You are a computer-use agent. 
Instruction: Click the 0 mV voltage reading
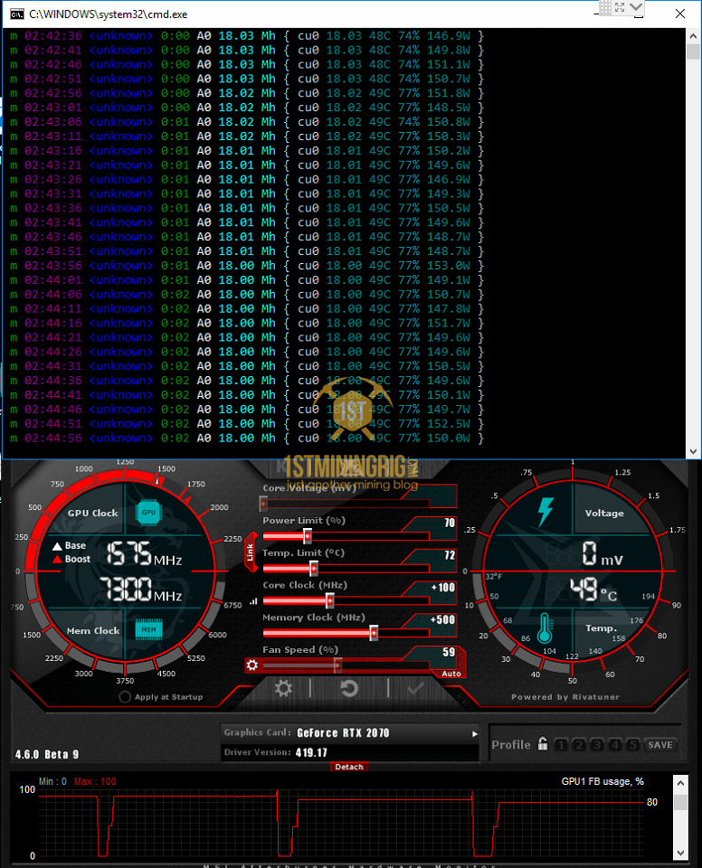click(602, 554)
